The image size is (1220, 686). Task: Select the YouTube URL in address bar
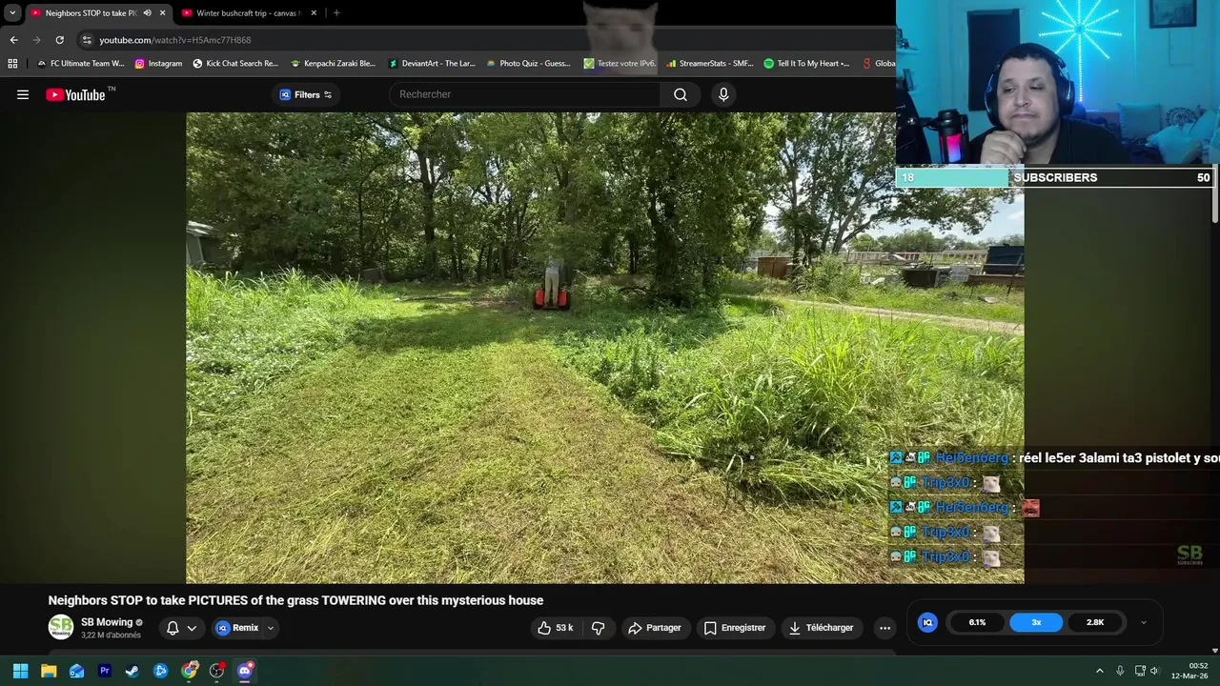click(175, 40)
